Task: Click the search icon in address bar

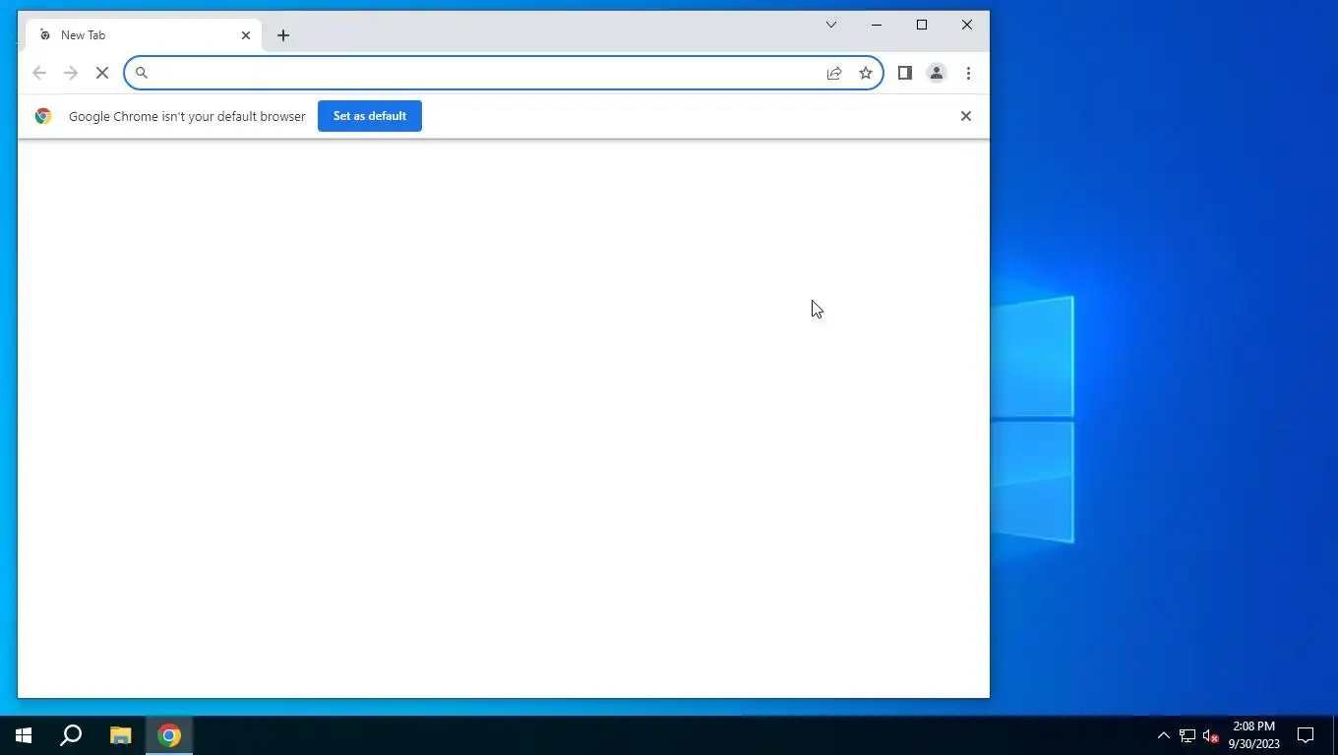Action: click(x=142, y=73)
